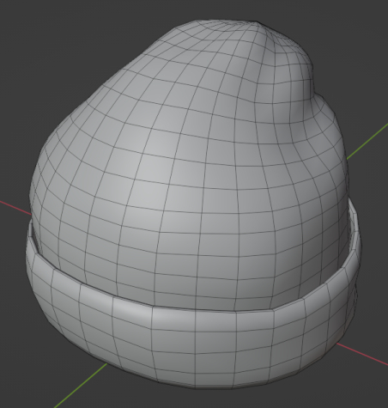Click the red X axis line on the left

(x=15, y=208)
